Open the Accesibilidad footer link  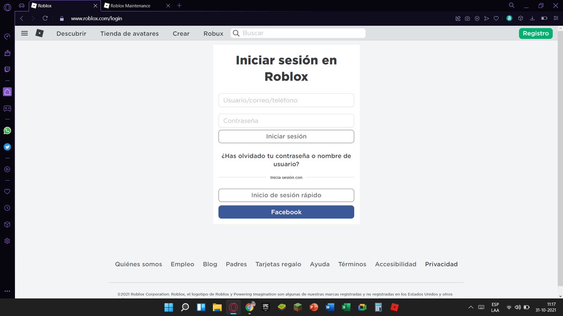click(x=396, y=264)
